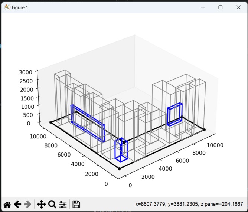Click the blue wireframe box on the right wall
248x212 pixels.
tap(174, 114)
